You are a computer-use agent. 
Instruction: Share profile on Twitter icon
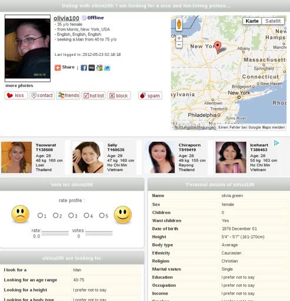click(107, 68)
